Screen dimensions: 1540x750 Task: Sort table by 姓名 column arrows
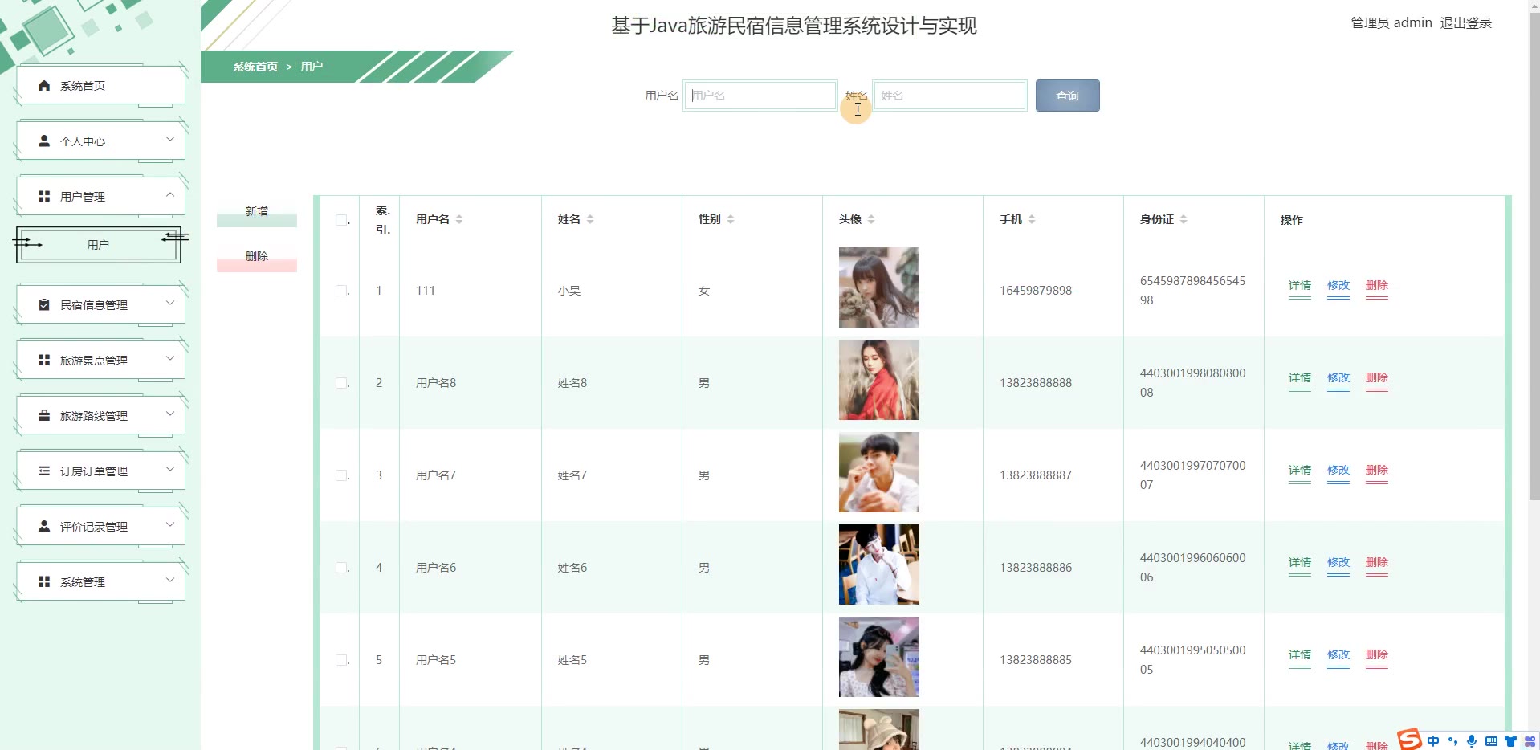coord(590,219)
